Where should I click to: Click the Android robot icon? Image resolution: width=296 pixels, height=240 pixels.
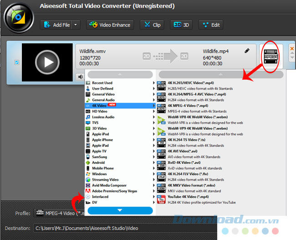pyautogui.click(x=88, y=163)
